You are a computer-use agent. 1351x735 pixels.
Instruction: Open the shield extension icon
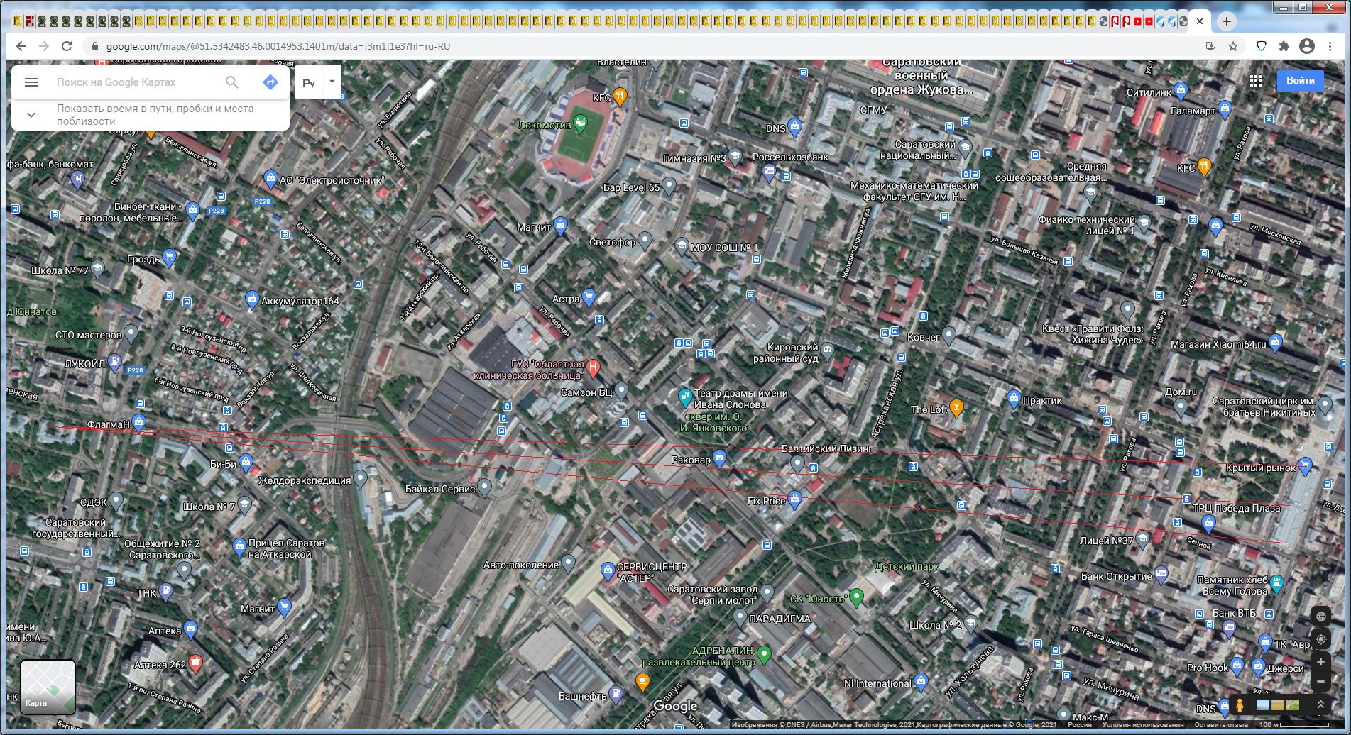point(1262,46)
